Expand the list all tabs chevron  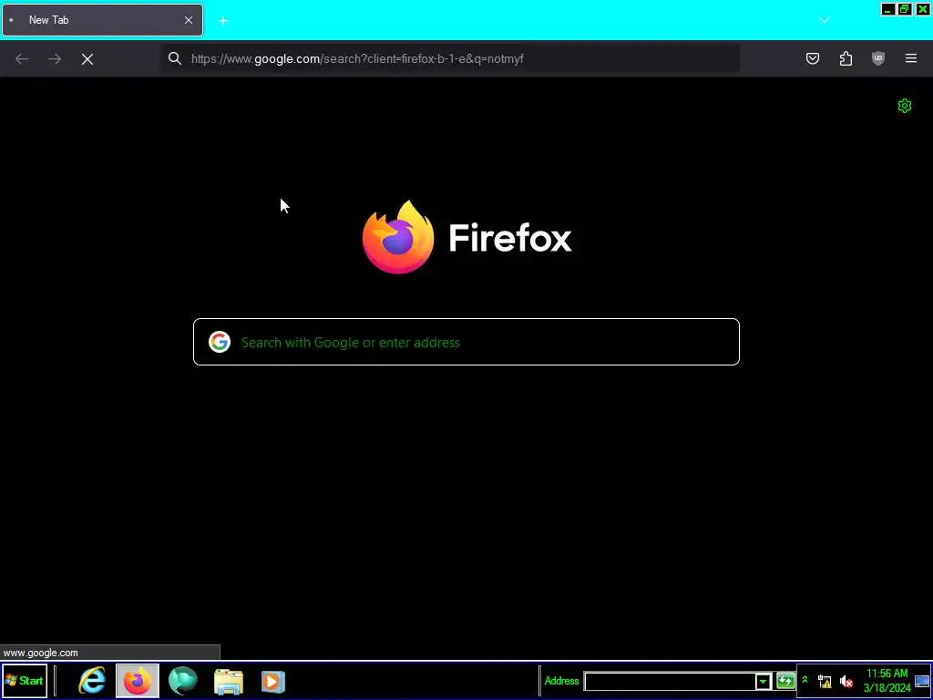[x=824, y=20]
